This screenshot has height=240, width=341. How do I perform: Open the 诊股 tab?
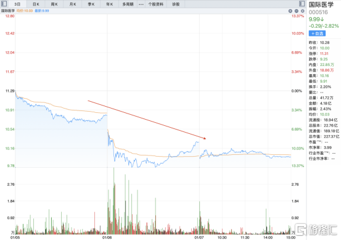click(176, 4)
